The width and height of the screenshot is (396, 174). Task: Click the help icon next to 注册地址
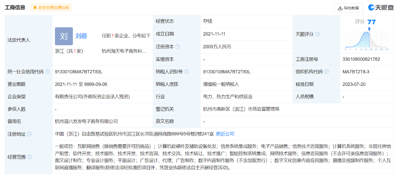[29, 134]
